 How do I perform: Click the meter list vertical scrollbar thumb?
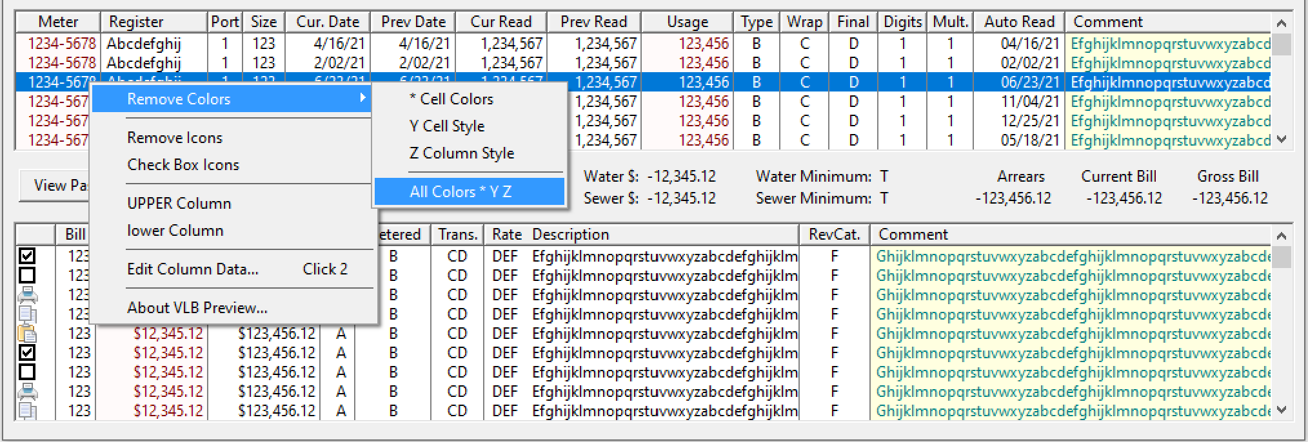[1282, 45]
